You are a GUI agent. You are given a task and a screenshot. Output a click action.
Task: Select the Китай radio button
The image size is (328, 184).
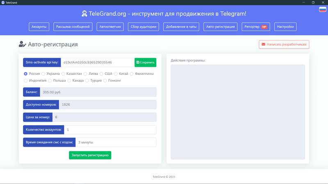116,74
